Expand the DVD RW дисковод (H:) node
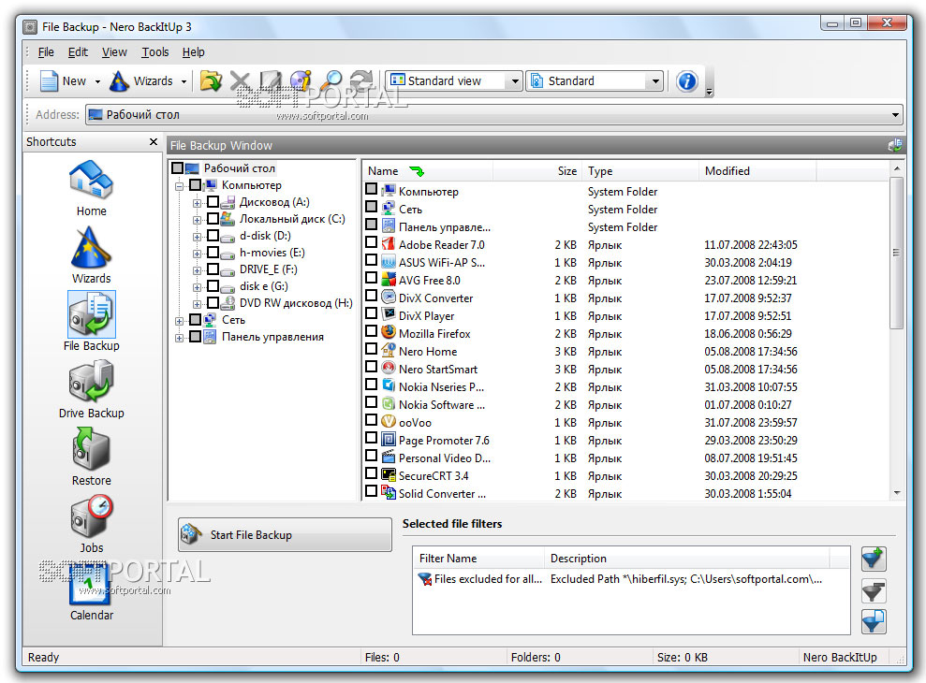This screenshot has height=683, width=926. coord(197,304)
